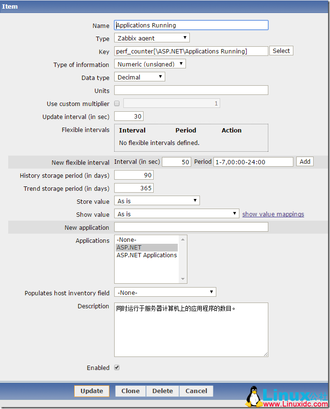
Task: Select -None- in the Applications list
Action: coord(126,239)
